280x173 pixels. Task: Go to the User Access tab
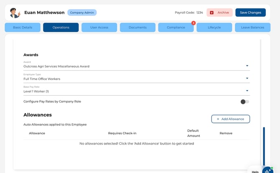99,27
